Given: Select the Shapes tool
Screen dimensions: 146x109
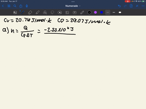Looking at the screenshot, I should [45, 12].
